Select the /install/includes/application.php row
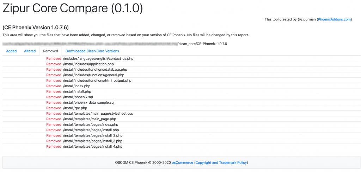Image resolution: width=361 pixels, height=172 pixels. point(182,64)
